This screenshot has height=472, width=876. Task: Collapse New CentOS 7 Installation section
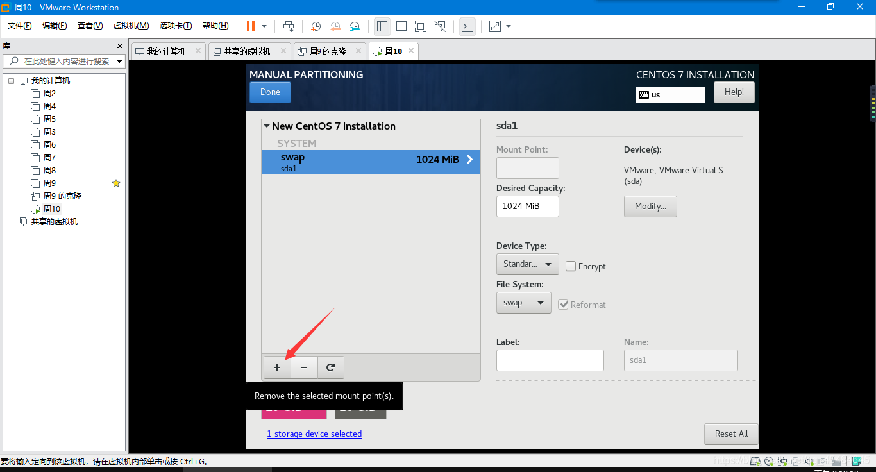(x=267, y=126)
